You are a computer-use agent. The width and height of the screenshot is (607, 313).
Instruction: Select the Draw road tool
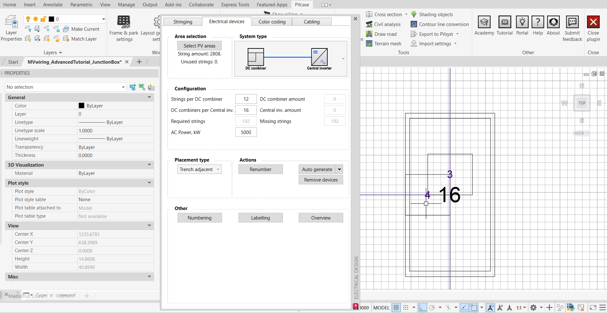pyautogui.click(x=382, y=34)
